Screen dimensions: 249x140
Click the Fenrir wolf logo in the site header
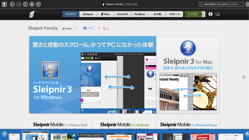click(x=32, y=14)
